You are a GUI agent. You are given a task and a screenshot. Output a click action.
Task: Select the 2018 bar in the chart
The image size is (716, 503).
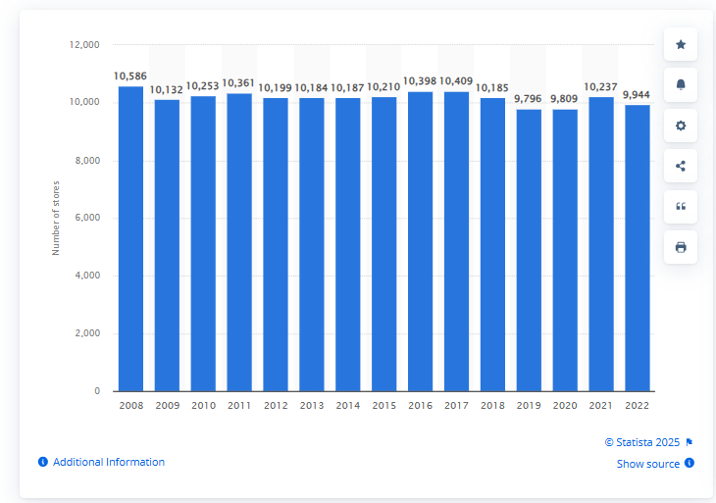pos(492,245)
